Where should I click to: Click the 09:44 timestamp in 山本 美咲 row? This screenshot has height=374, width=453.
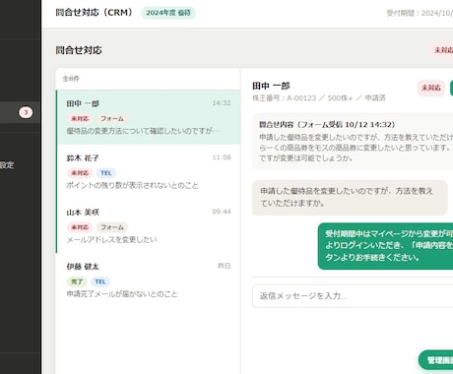222,212
